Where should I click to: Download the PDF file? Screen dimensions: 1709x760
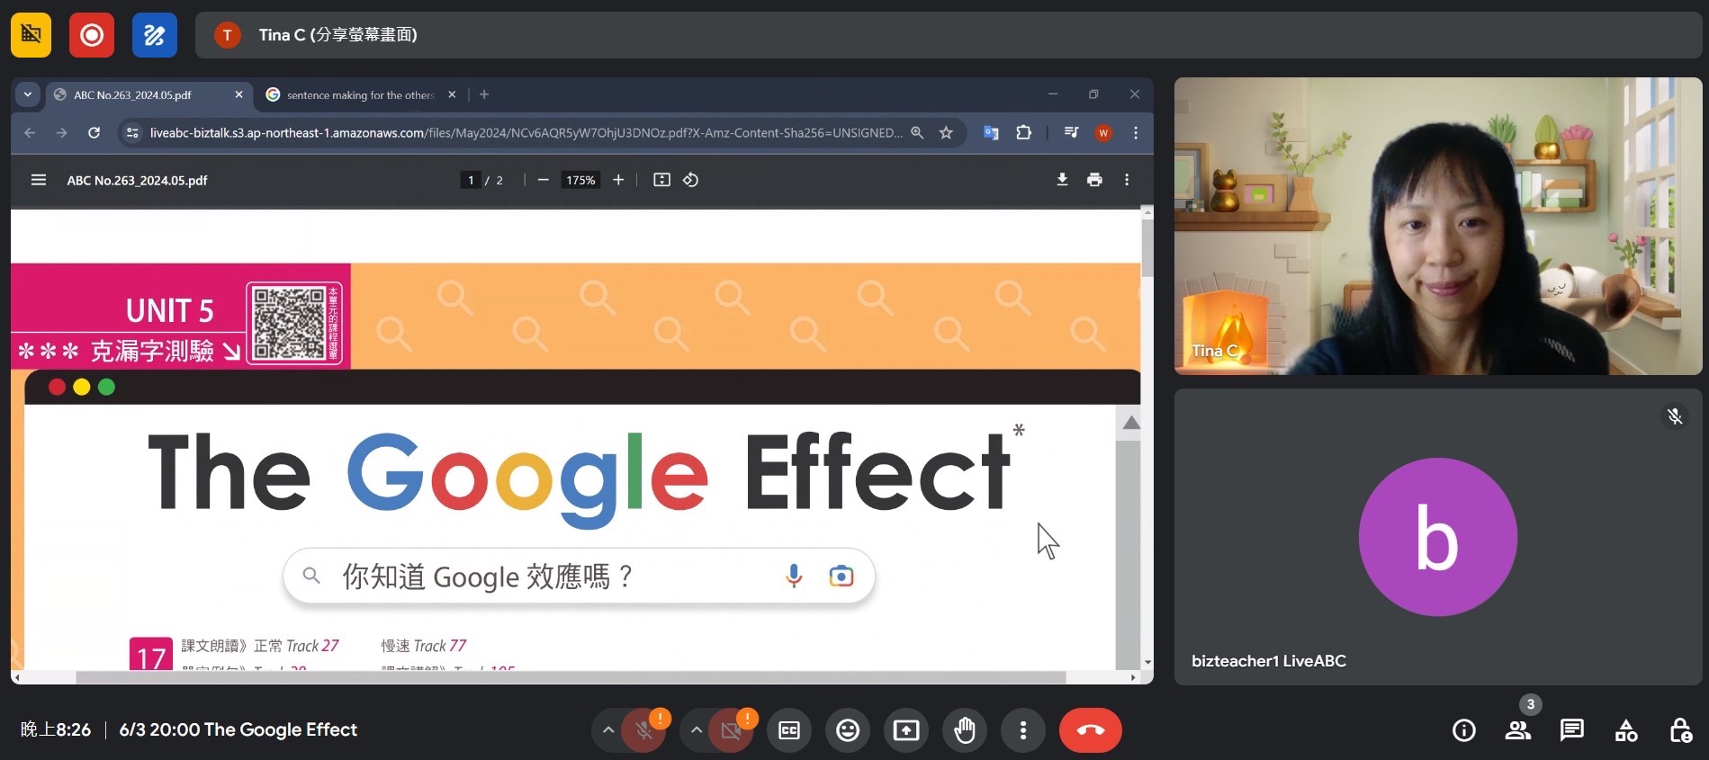[1062, 180]
